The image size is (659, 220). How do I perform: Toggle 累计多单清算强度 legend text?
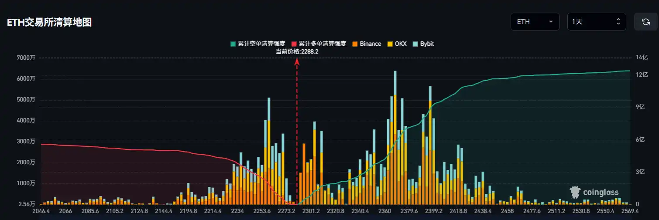(x=323, y=44)
